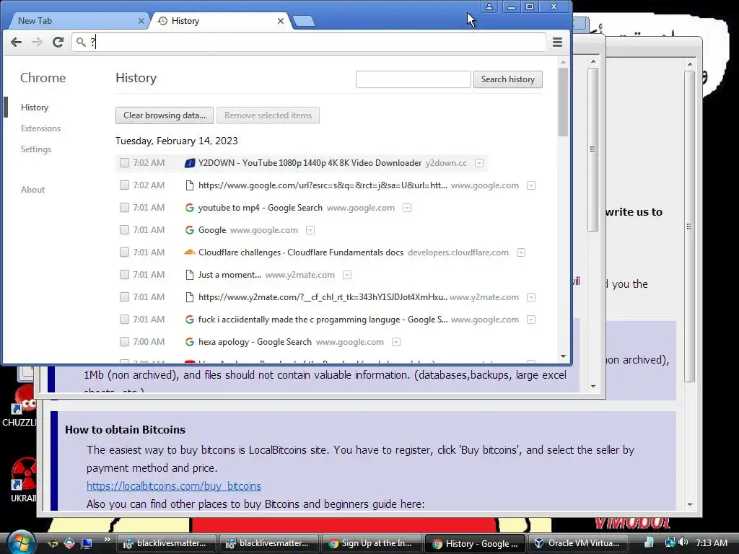Open Extensions in the Chrome sidebar
Screen dimensions: 739x554
[x=40, y=128]
